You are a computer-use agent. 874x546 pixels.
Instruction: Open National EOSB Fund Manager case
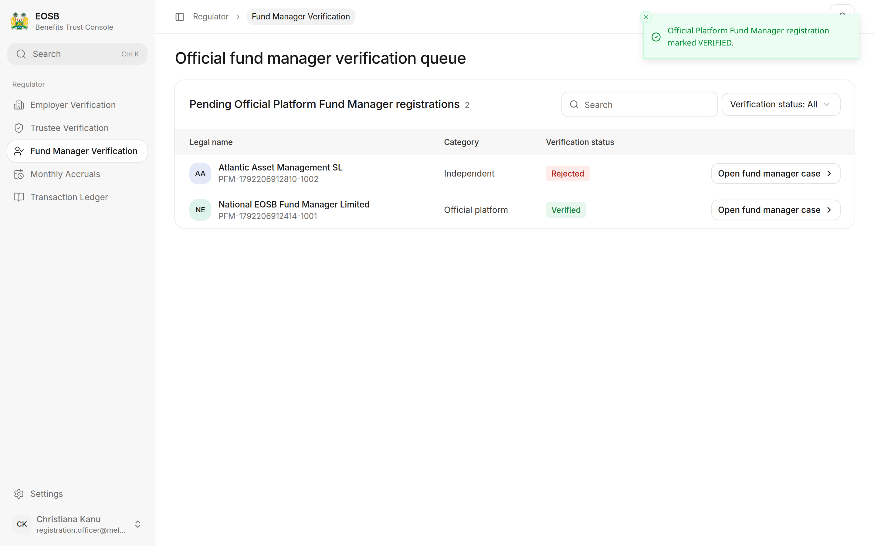775,210
